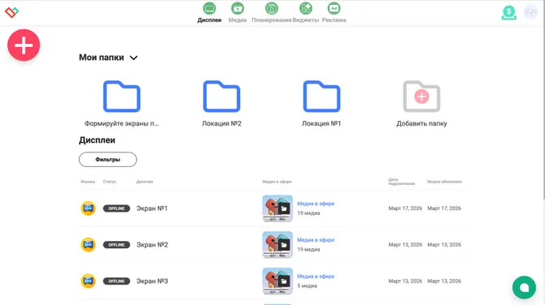Open the Дисплеи tab
This screenshot has width=545, height=305.
click(209, 12)
